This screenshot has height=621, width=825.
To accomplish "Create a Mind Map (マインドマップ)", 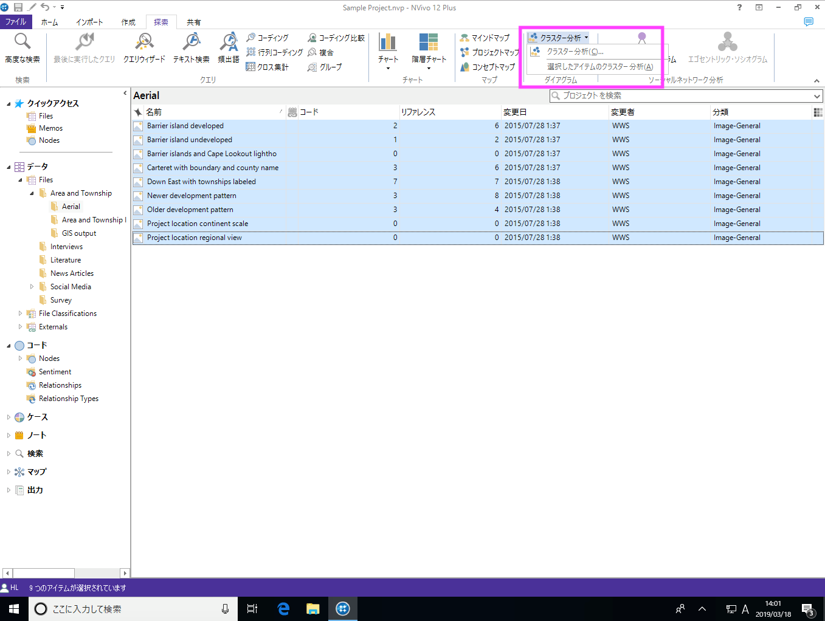I will (485, 38).
